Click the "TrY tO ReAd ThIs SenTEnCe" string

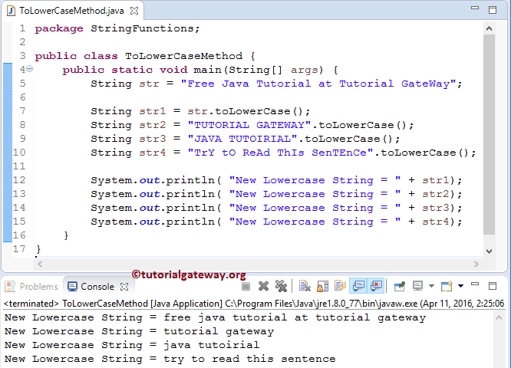pos(280,153)
